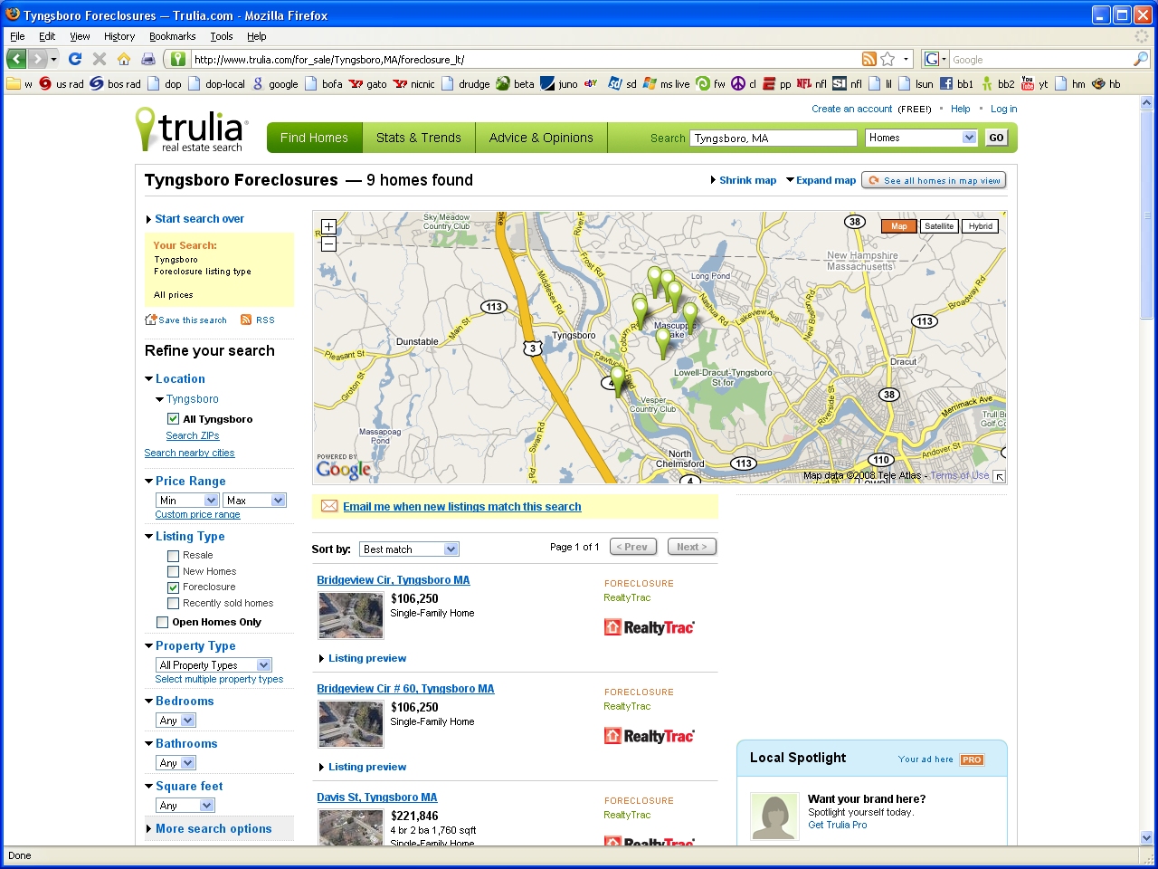Open the History menu
The width and height of the screenshot is (1158, 869).
coord(119,36)
